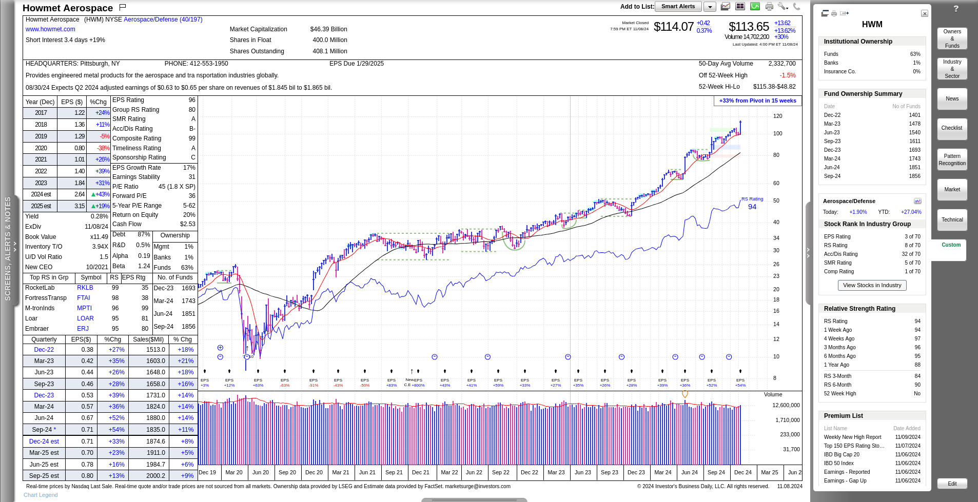Open the grid layout icon in top toolbar
Screen dimensions: 978x502
pyautogui.click(x=740, y=6)
